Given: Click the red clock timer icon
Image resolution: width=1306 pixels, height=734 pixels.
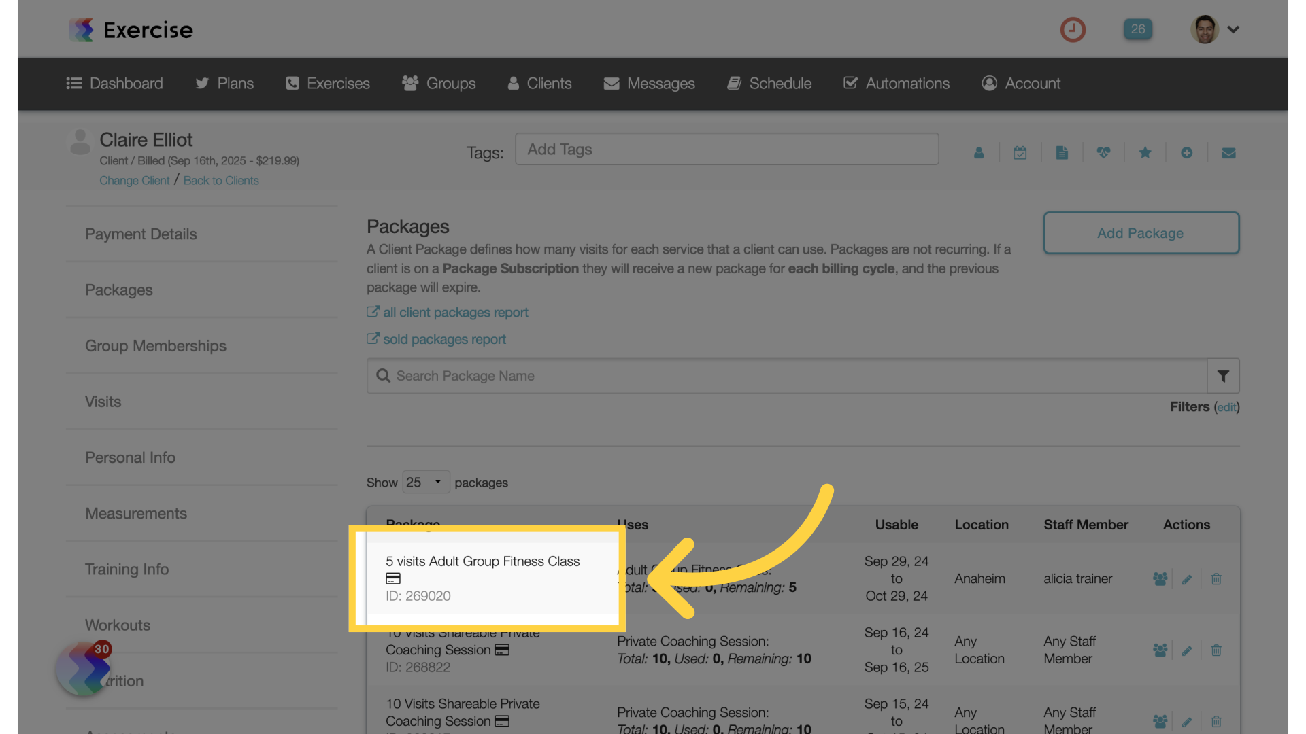Looking at the screenshot, I should pos(1073,29).
